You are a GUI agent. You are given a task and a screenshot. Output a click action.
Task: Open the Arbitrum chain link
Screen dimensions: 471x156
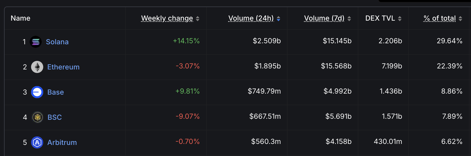(62, 142)
